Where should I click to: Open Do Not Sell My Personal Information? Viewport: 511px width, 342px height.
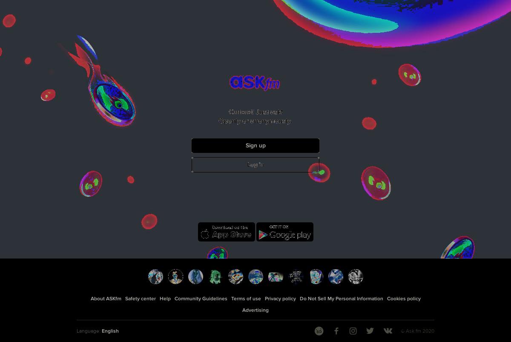tap(342, 299)
